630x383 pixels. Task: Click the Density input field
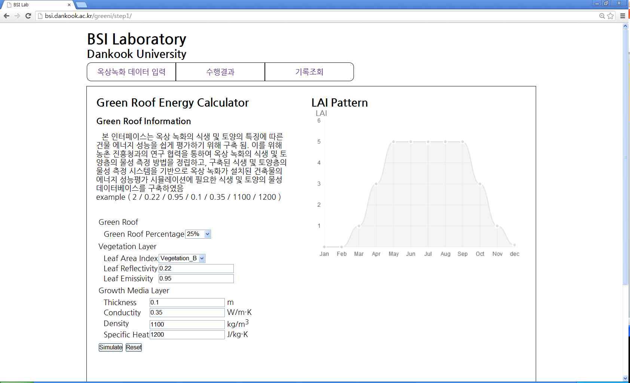(187, 324)
